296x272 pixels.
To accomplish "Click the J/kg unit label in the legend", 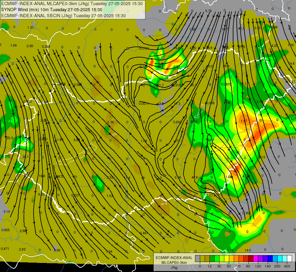I will [174, 267].
